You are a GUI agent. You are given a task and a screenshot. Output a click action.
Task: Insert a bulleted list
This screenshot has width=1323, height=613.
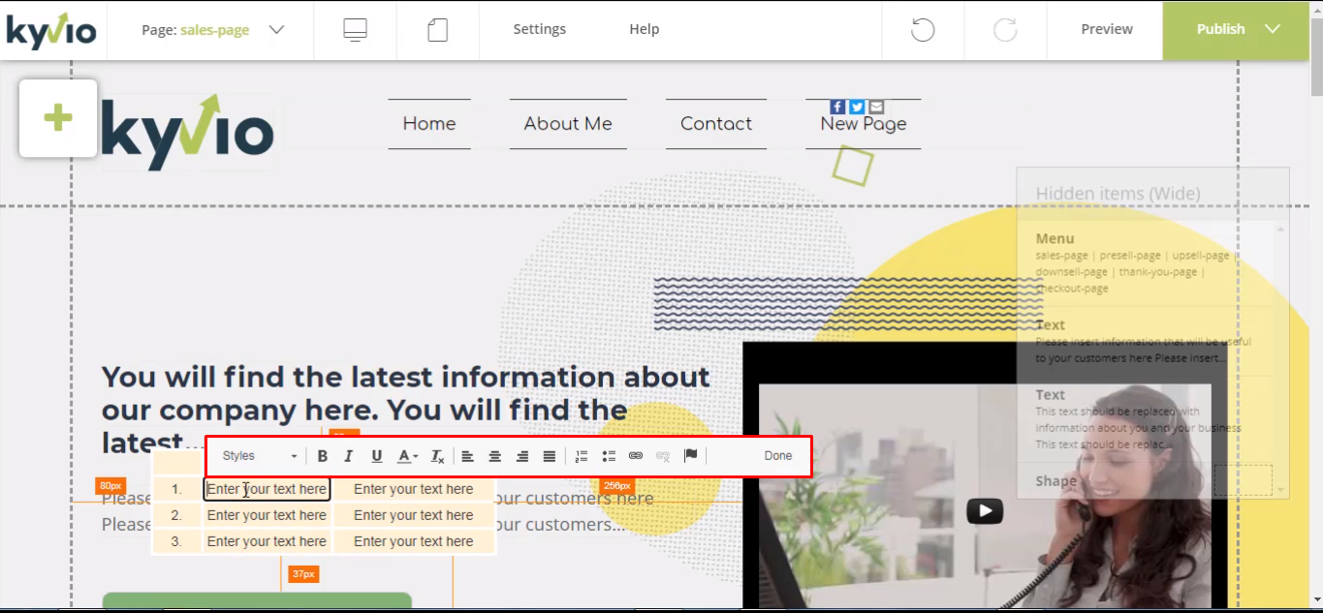609,456
